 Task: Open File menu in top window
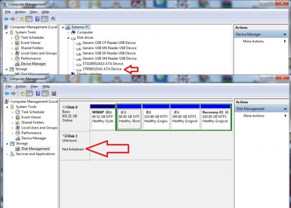[8, 12]
